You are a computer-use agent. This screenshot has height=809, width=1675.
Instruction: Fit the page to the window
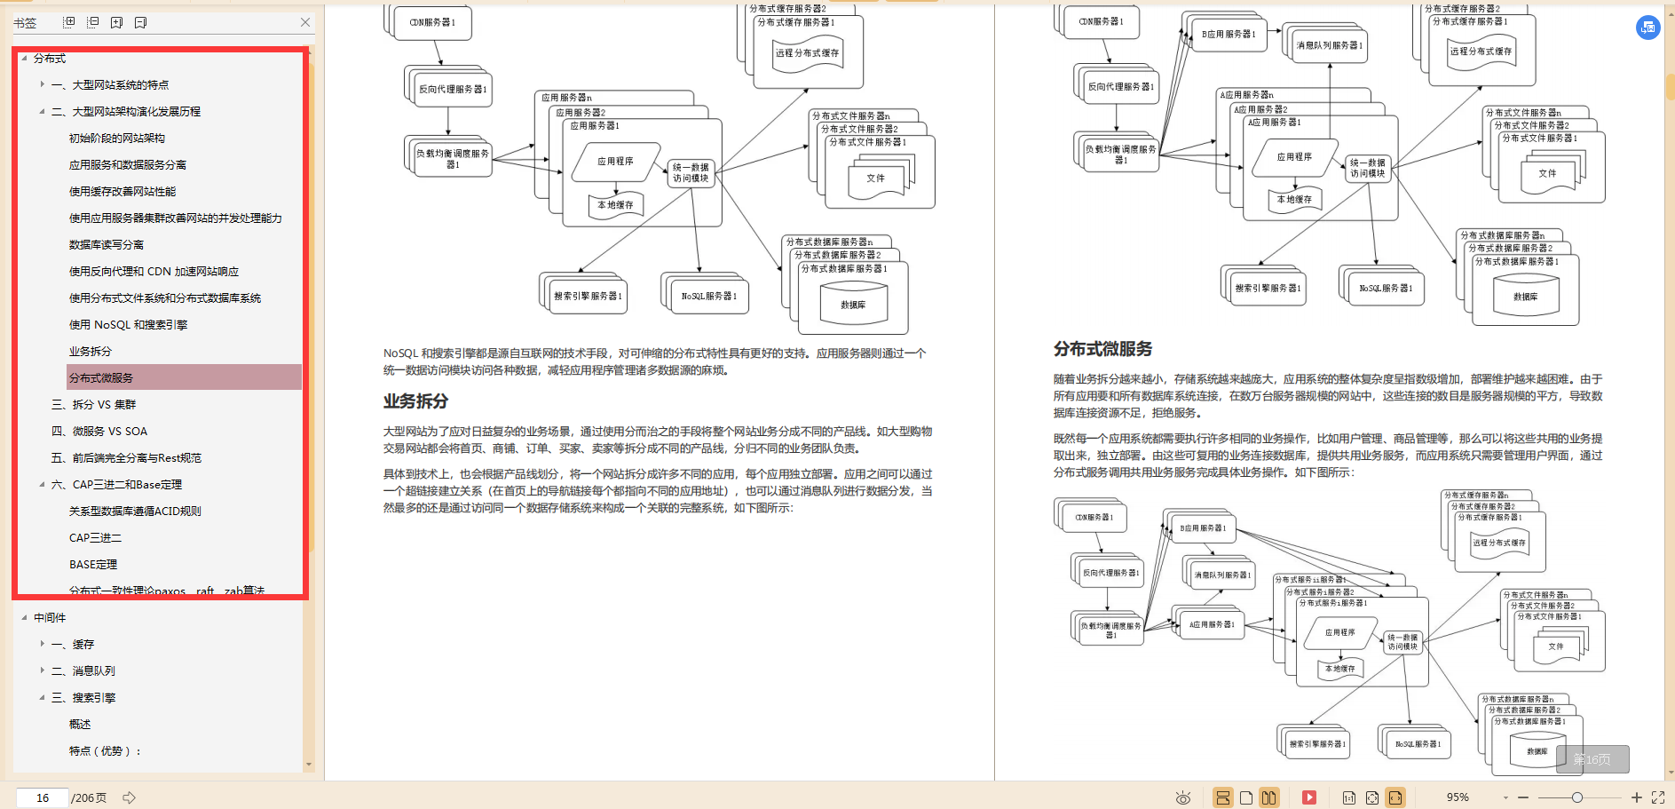coord(1372,797)
